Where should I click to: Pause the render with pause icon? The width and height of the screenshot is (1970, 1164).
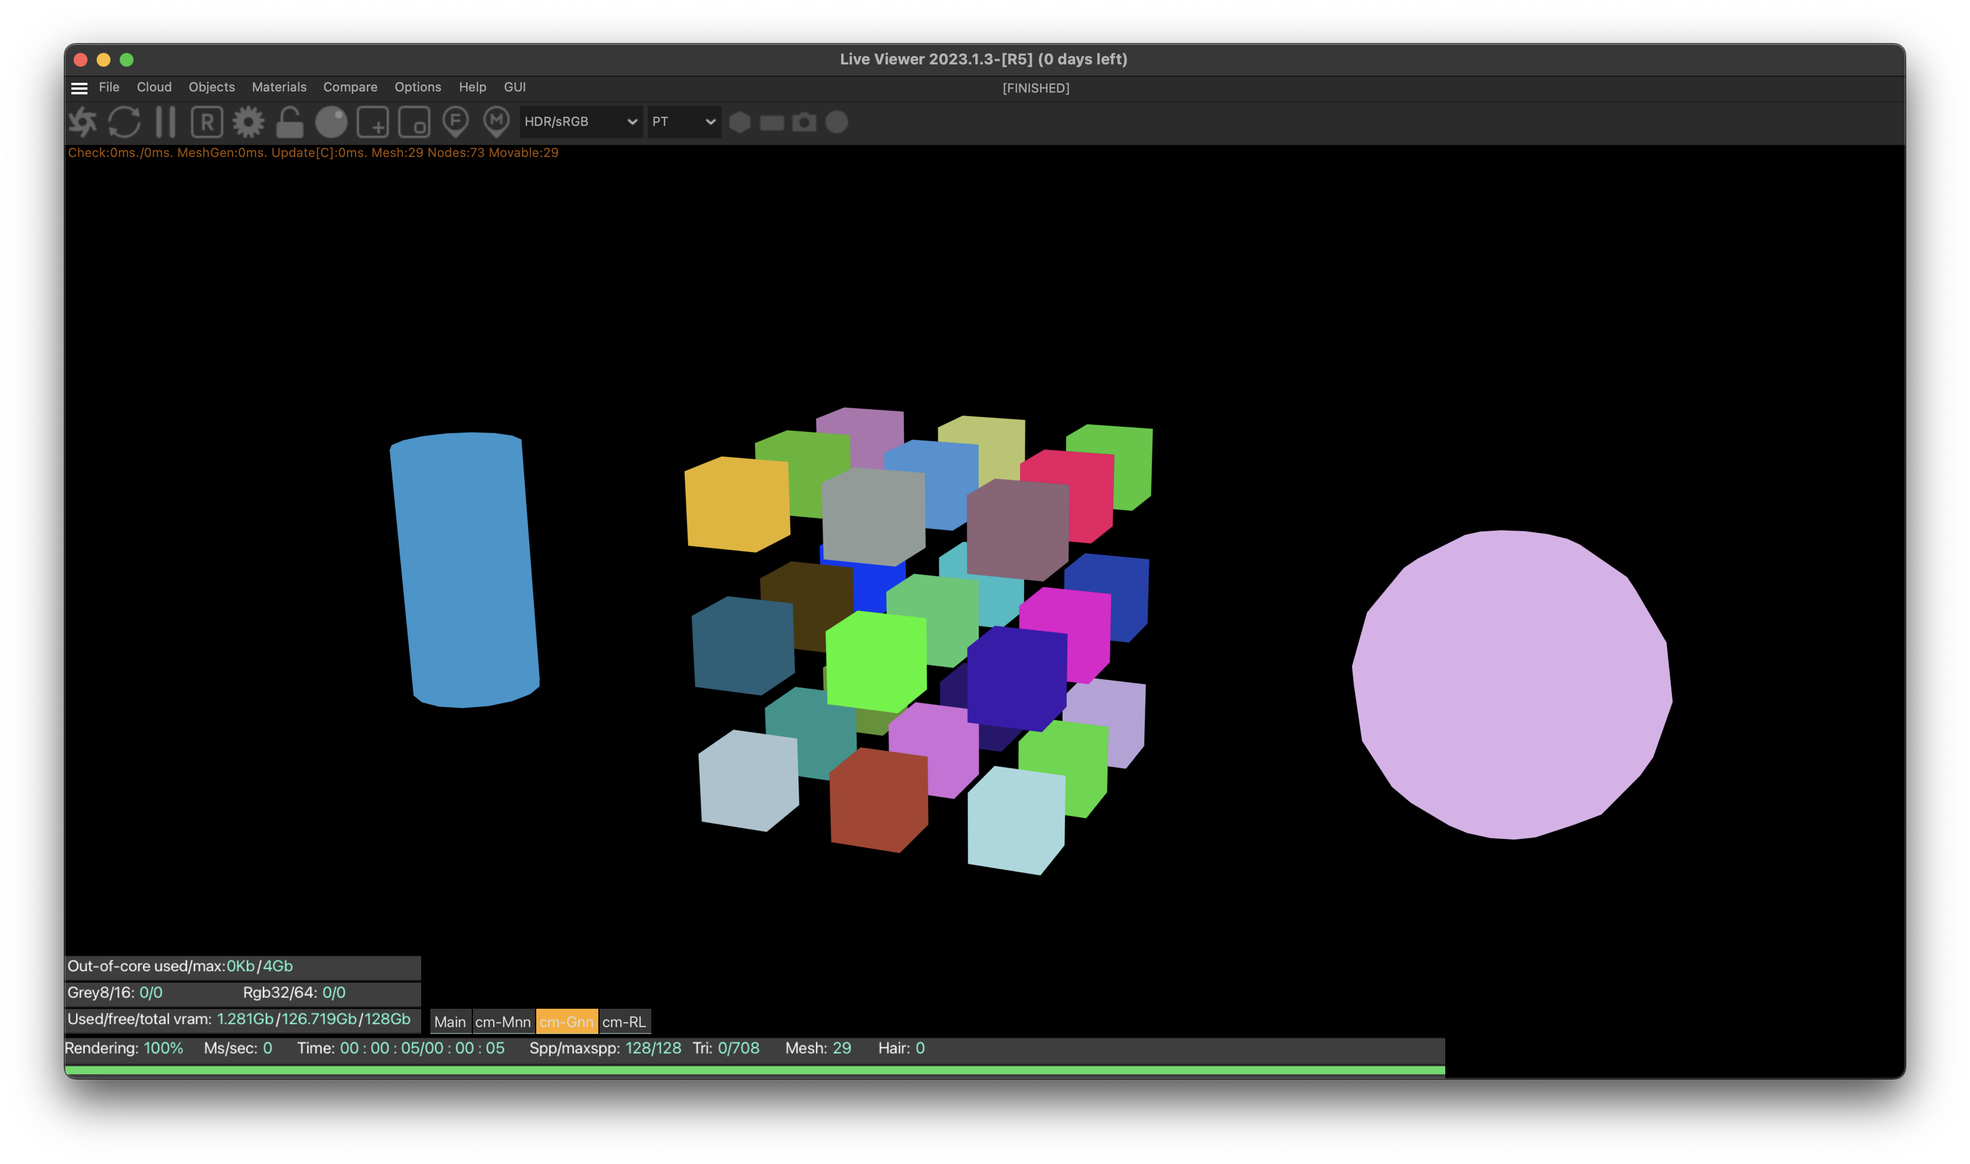coord(166,121)
